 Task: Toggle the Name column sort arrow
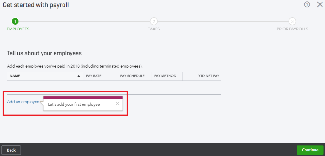(x=79, y=76)
